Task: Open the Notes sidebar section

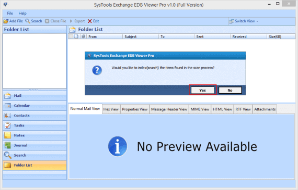Action: 35,135
